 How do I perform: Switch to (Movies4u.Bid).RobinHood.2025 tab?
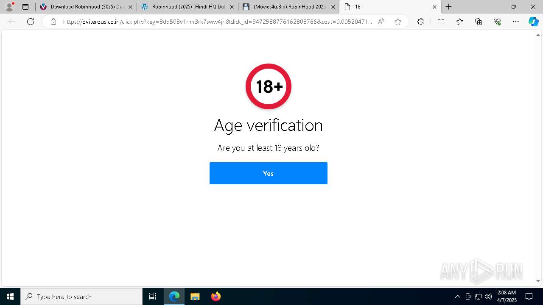(288, 7)
